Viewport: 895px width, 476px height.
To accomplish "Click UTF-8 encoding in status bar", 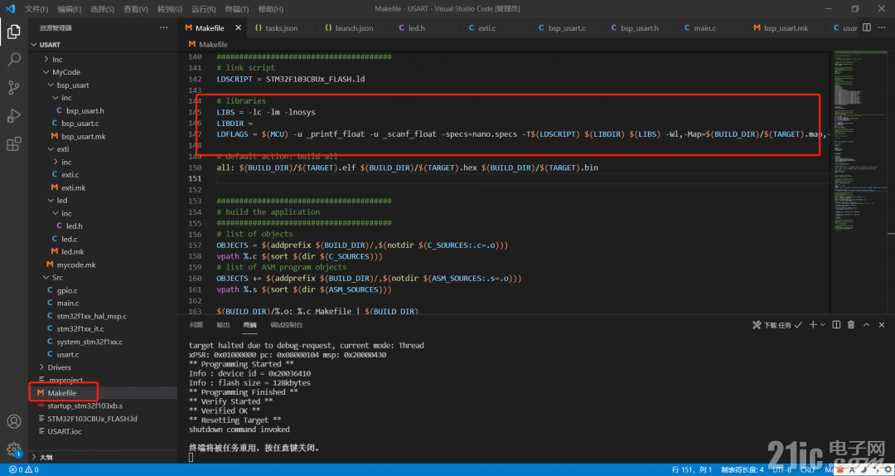I will [x=782, y=469].
